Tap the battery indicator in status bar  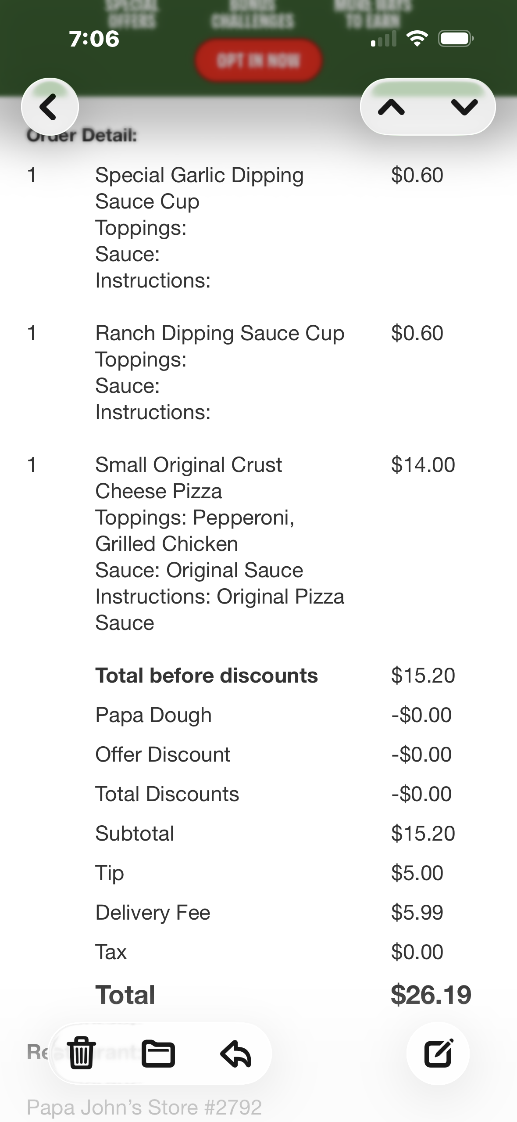click(456, 39)
